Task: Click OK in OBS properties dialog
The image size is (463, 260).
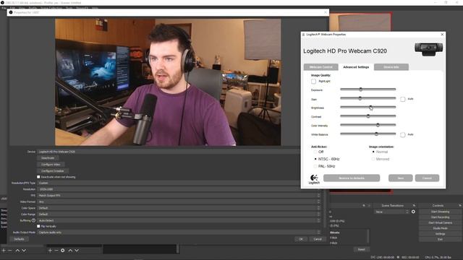Action: (x=301, y=239)
